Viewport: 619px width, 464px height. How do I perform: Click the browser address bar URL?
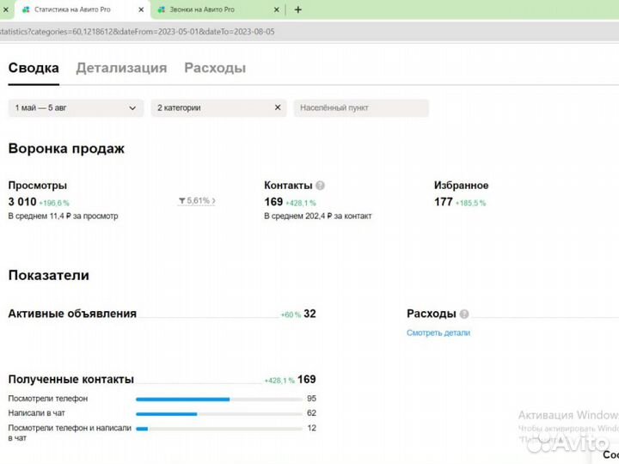point(137,32)
